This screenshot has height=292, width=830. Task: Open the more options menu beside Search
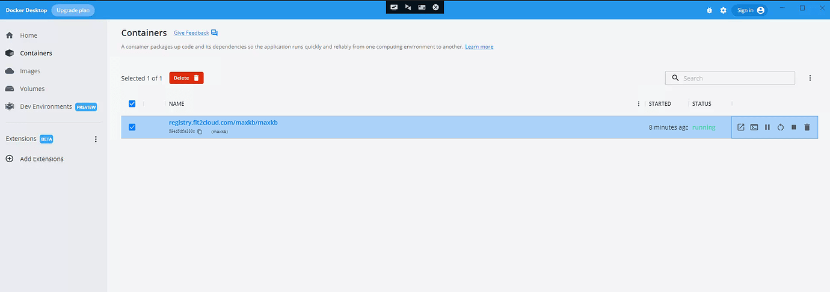pyautogui.click(x=810, y=78)
